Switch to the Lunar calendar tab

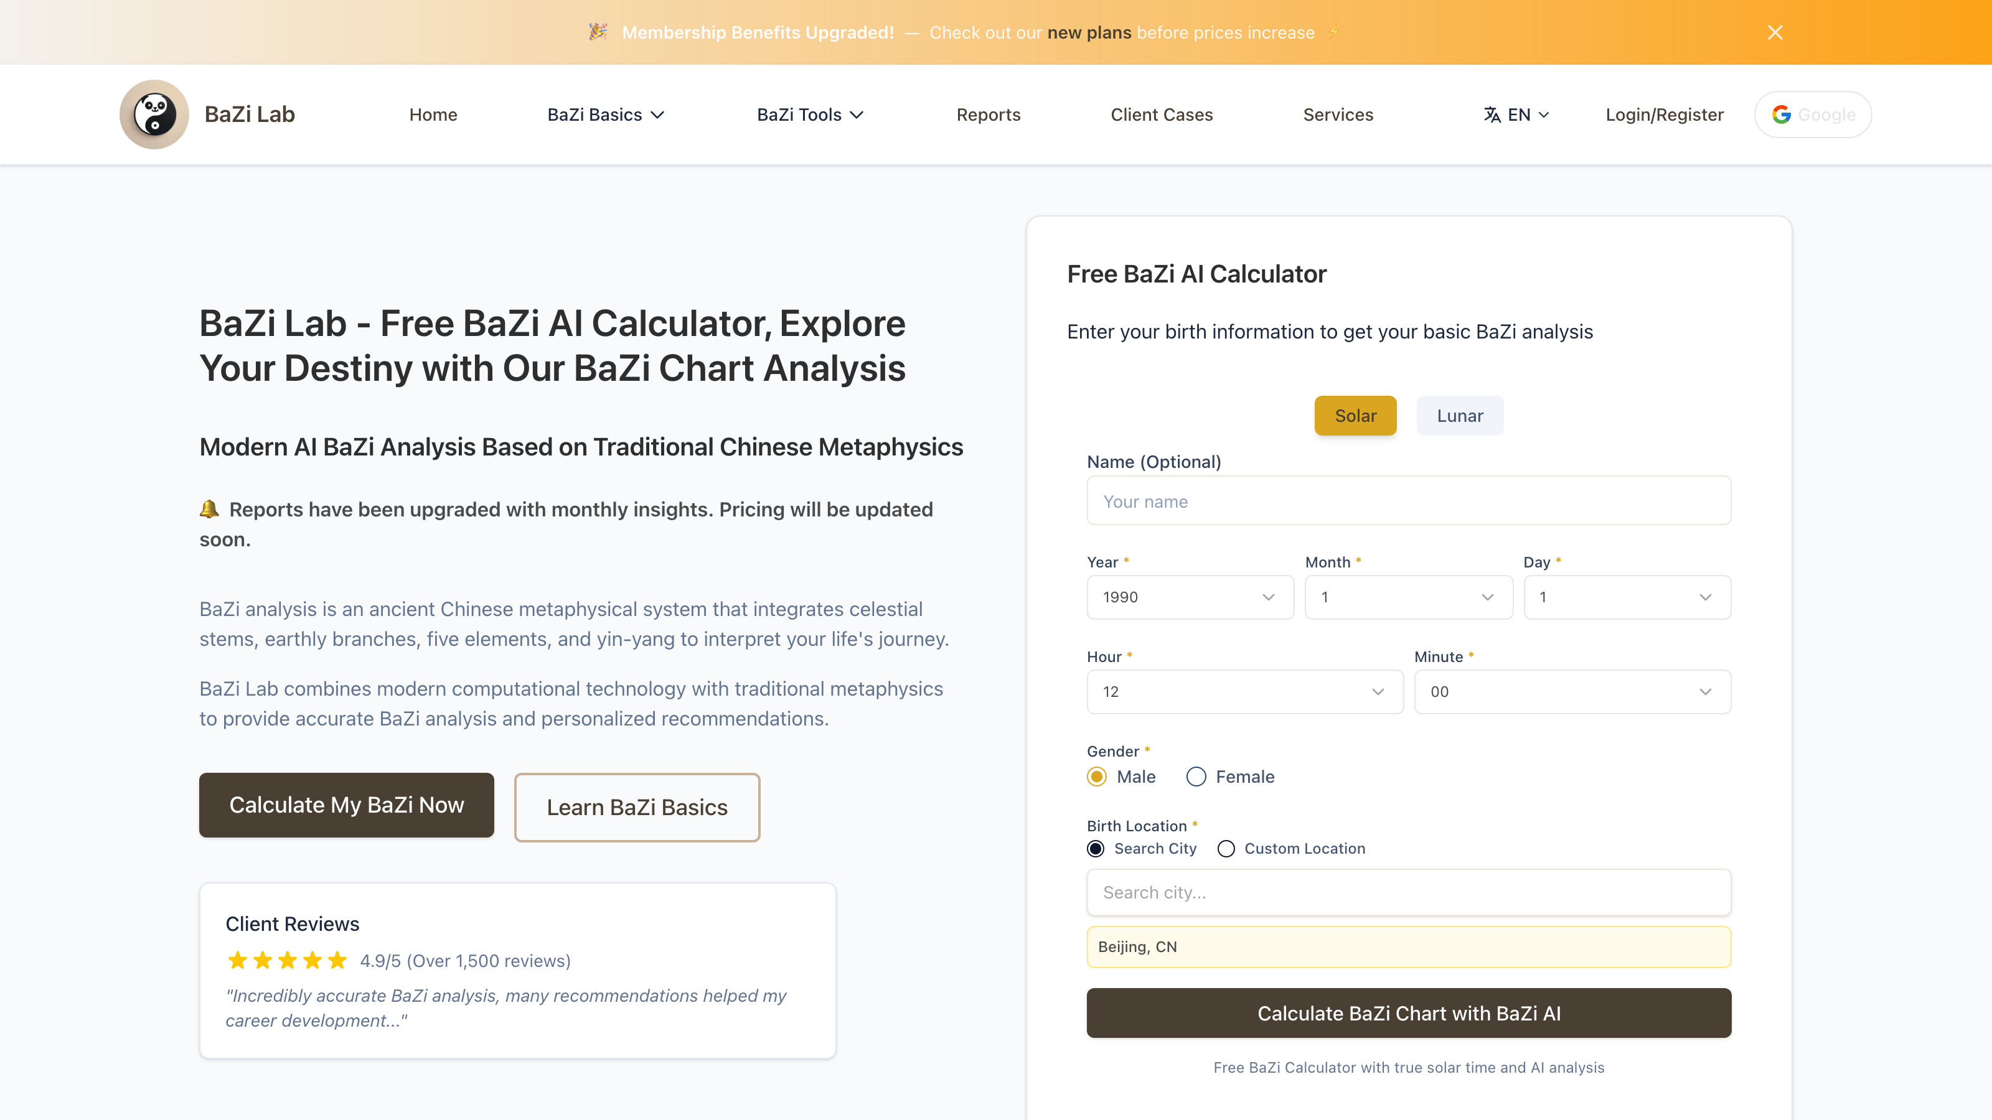[x=1459, y=415]
